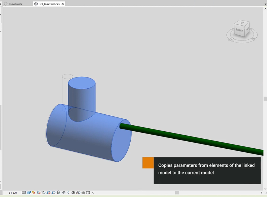Open the Detail Level menu icon
The height and width of the screenshot is (197, 267).
pyautogui.click(x=24, y=193)
